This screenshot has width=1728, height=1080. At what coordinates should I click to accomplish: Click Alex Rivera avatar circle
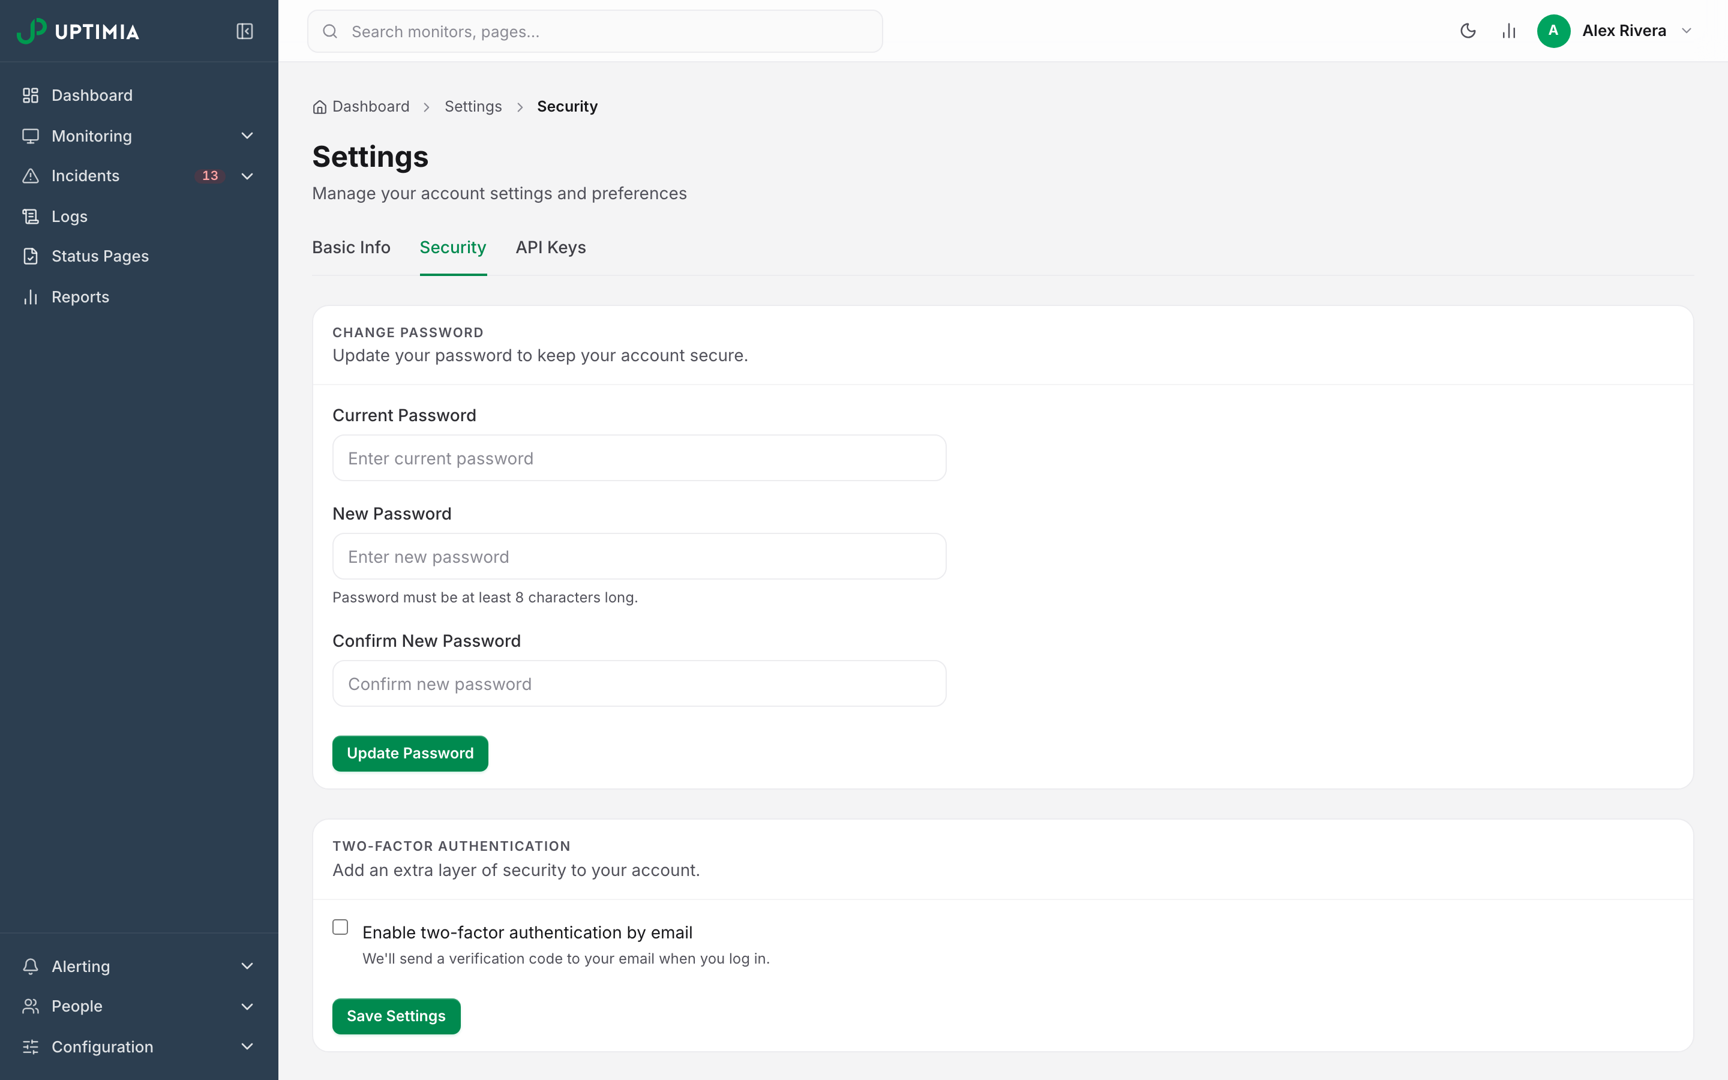click(1553, 31)
